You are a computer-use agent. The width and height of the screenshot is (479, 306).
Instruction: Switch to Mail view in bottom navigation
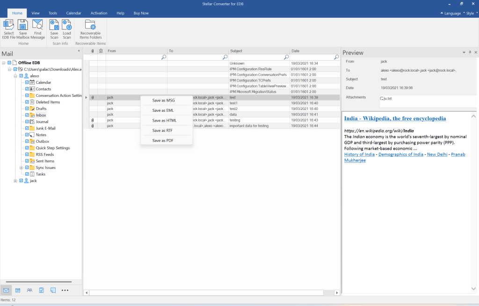click(6, 290)
